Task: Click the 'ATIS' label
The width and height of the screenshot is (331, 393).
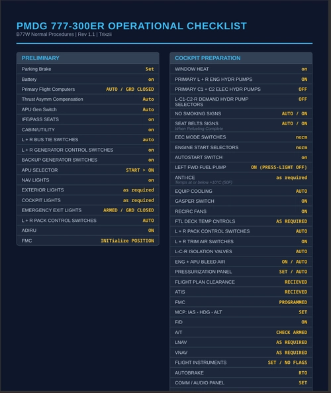Action: 180,292
